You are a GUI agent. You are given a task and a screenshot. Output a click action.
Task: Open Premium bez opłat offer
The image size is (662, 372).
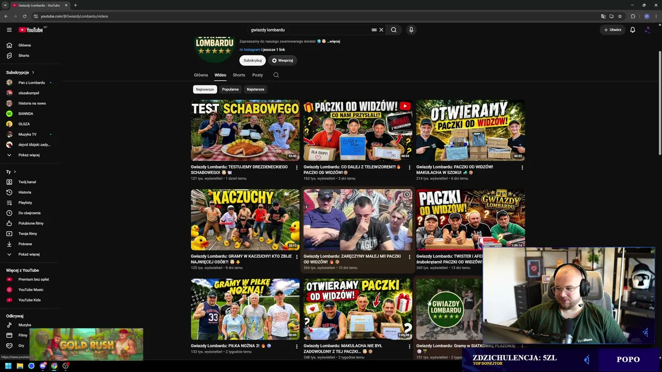pos(30,280)
